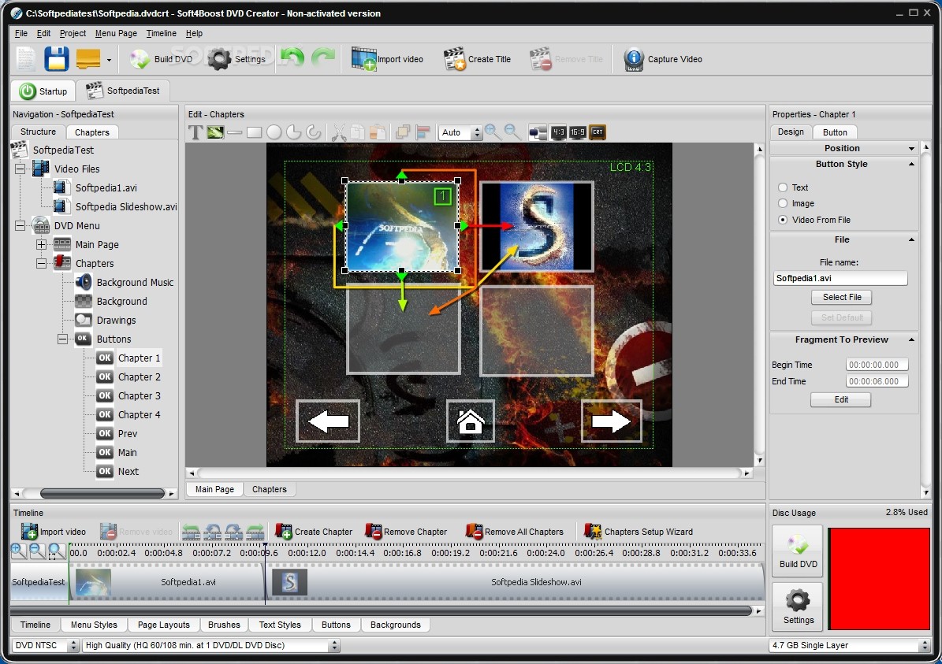Open the 4.7 GB Single Layer dropdown
Image resolution: width=942 pixels, height=664 pixels.
pyautogui.click(x=925, y=645)
